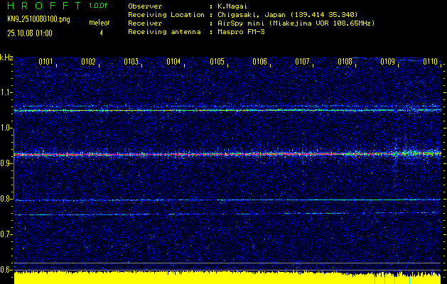Select the 1.0 frequency axis label
The height and width of the screenshot is (284, 447).
6,128
